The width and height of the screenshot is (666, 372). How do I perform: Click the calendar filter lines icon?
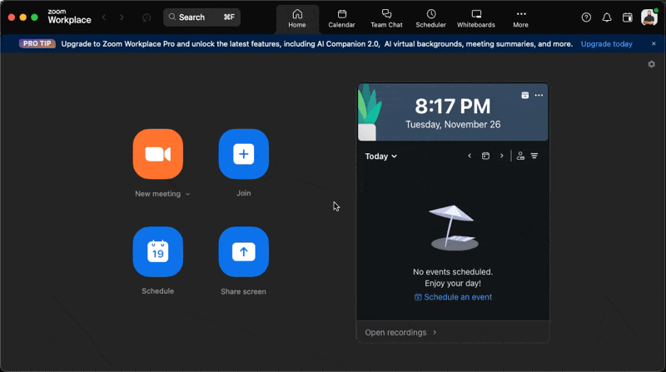pos(534,156)
